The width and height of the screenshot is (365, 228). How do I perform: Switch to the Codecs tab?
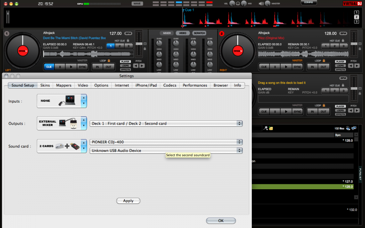(x=170, y=85)
